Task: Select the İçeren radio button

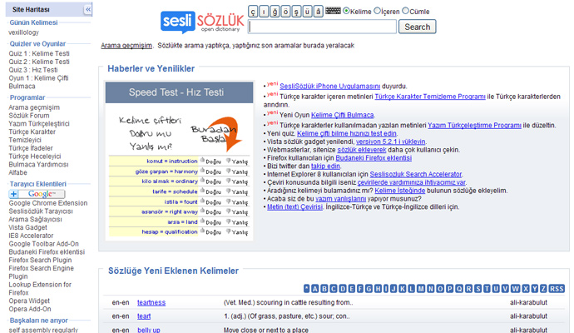Action: click(377, 11)
